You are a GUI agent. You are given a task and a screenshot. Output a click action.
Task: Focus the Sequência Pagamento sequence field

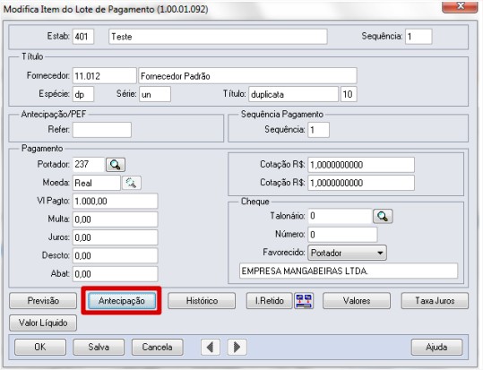coord(319,130)
